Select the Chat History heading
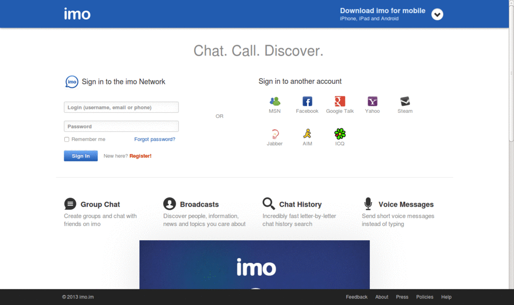The width and height of the screenshot is (514, 305). point(300,205)
